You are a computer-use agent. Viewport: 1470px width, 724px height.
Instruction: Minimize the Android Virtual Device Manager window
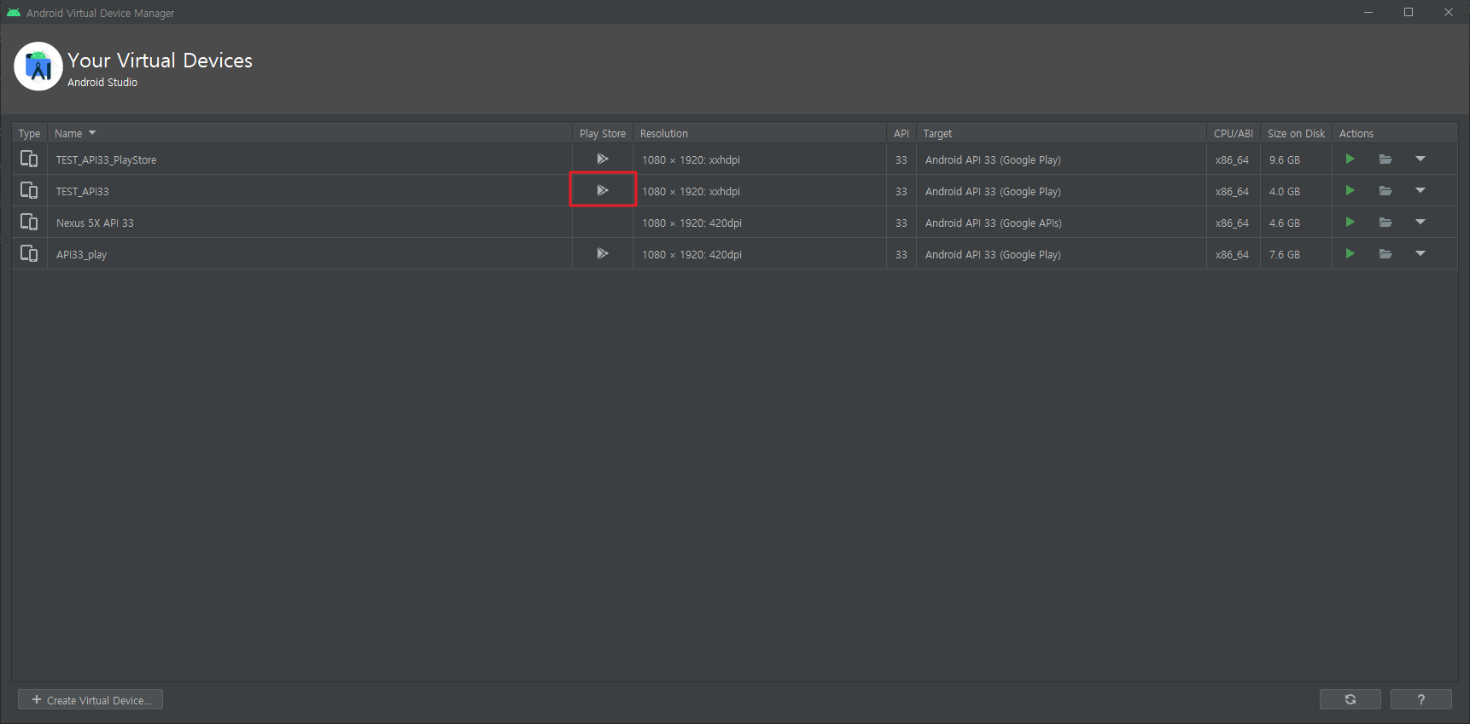click(1368, 12)
